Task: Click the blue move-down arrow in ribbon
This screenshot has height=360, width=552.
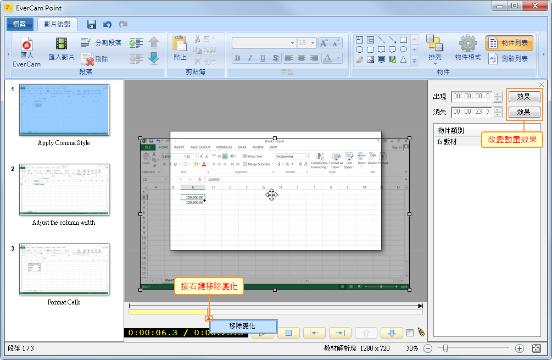Action: coord(154,58)
